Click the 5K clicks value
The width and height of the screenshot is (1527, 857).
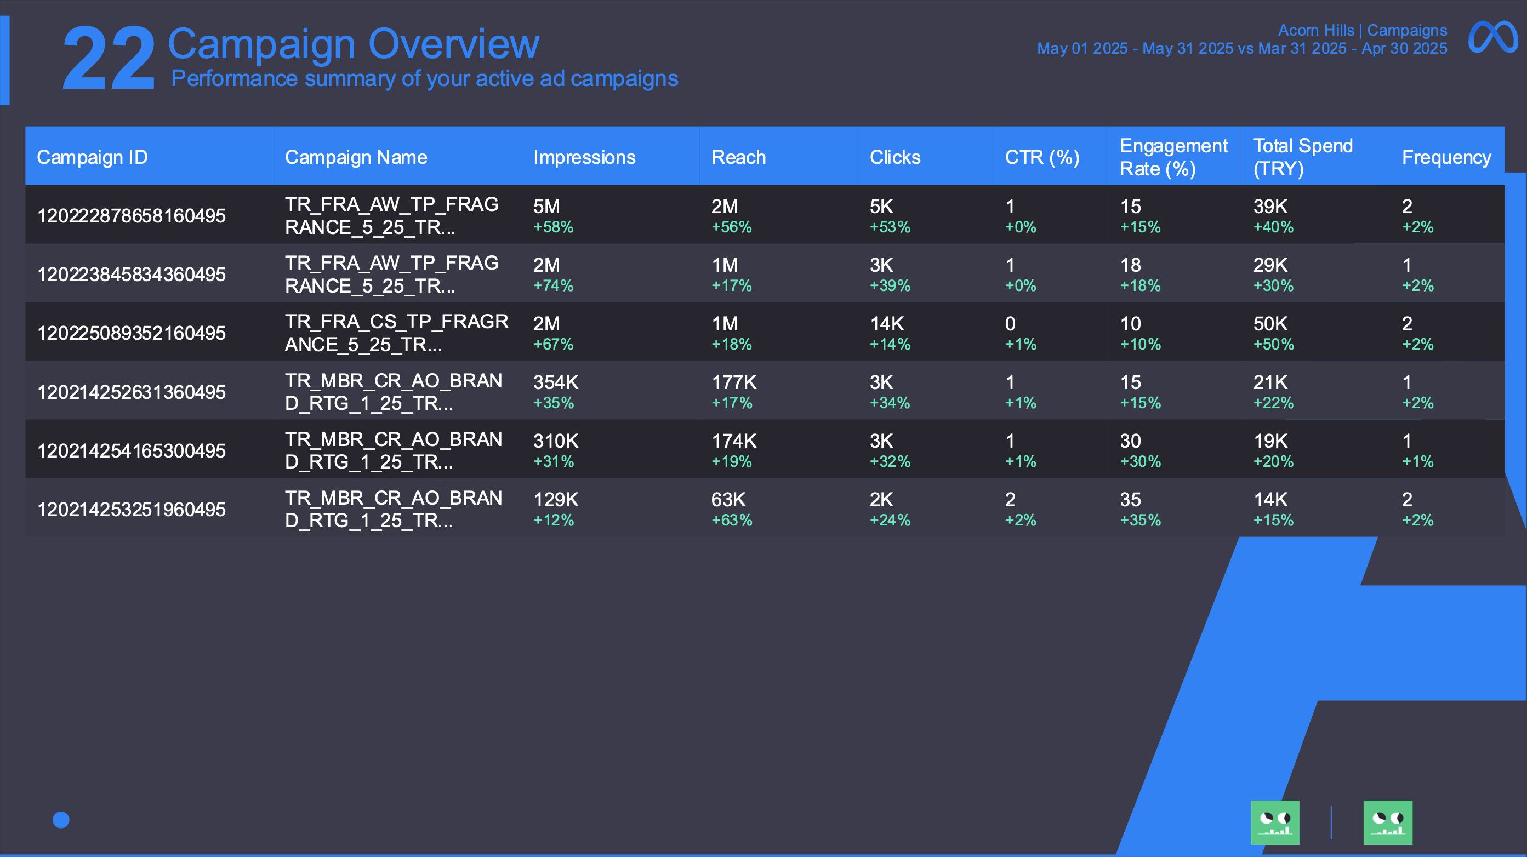click(881, 206)
